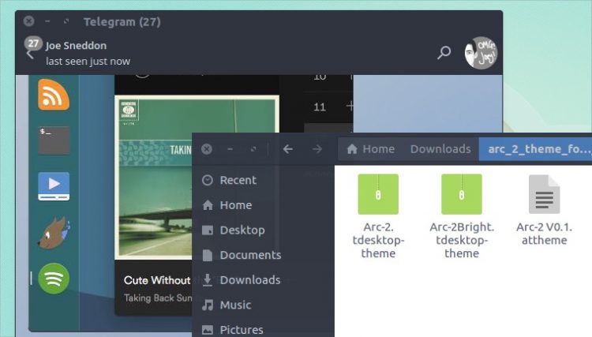The height and width of the screenshot is (337, 592).
Task: Navigate forward in the file manager
Action: [x=317, y=149]
